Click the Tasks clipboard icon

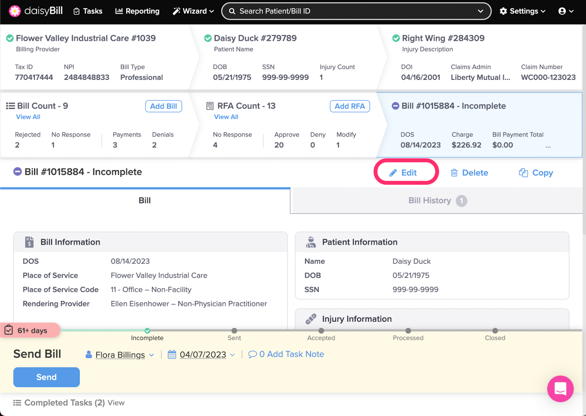(x=77, y=11)
